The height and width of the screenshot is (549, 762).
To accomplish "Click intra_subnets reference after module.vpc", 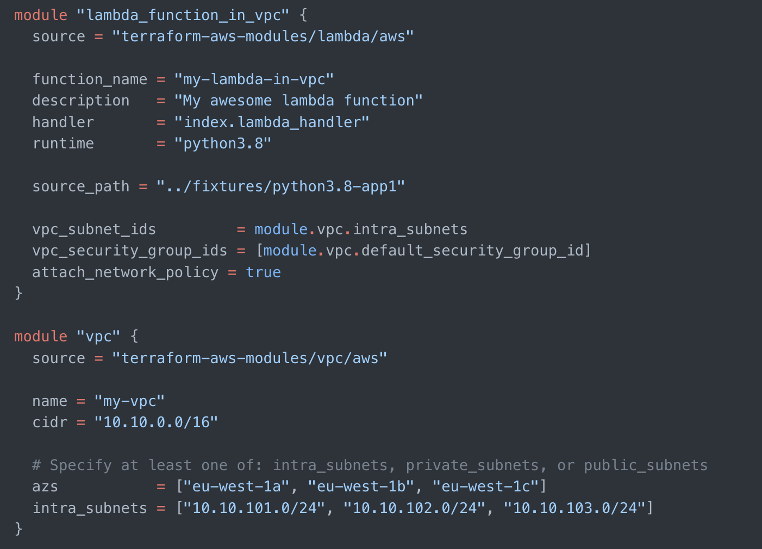I will (410, 229).
